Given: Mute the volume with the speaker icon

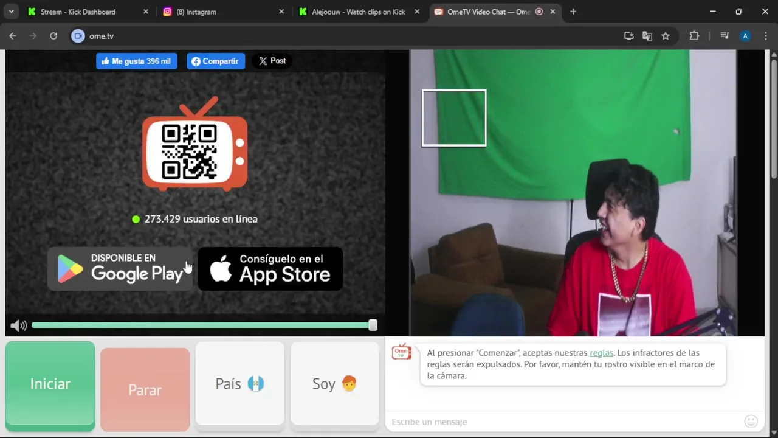Looking at the screenshot, I should pos(18,325).
